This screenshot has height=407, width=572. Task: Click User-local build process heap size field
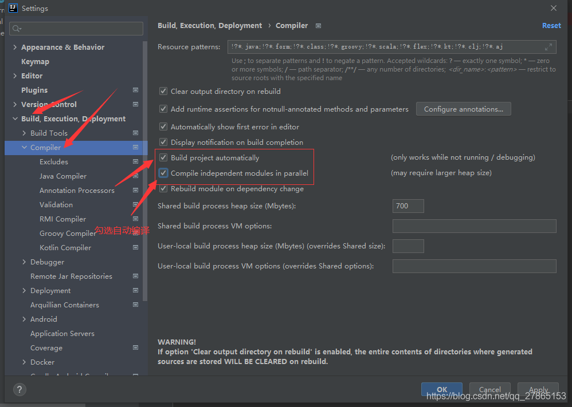coord(408,246)
